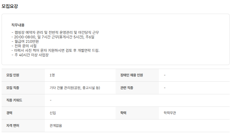Select the 전화 문의 사절 line
The width and height of the screenshot is (250, 139).
[x=24, y=46]
